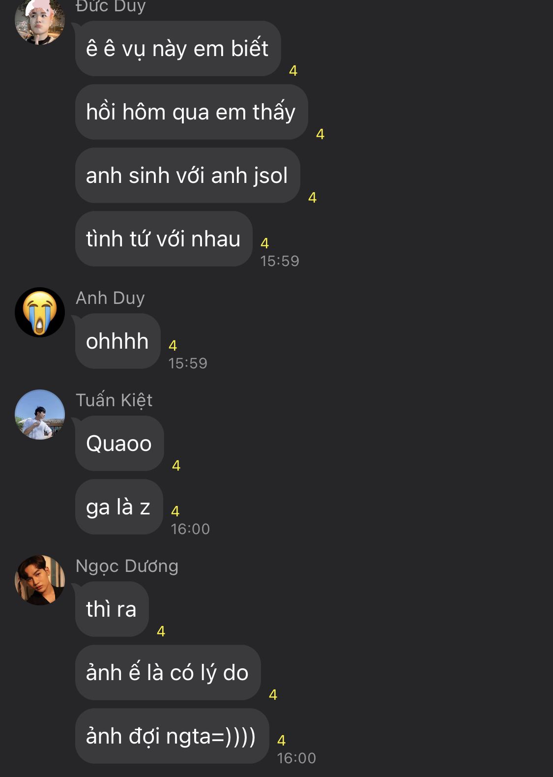The width and height of the screenshot is (553, 777).
Task: Open Tuấn Kiệt's profile picture
Action: point(40,415)
